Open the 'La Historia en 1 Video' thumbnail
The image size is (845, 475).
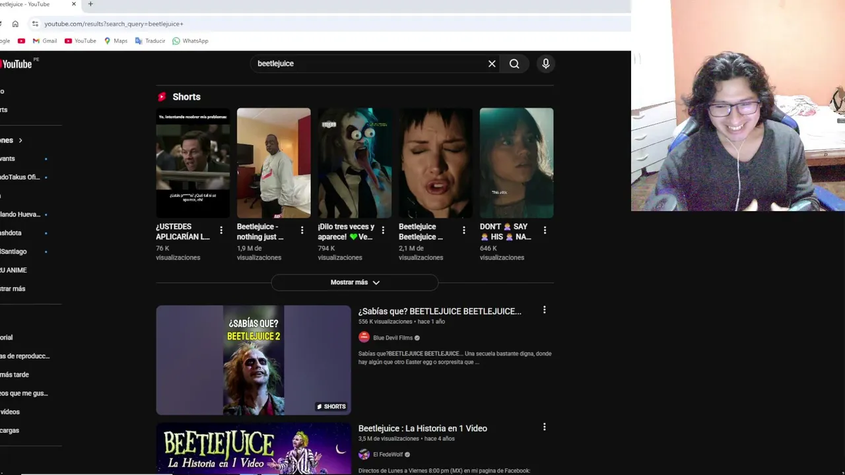253,449
